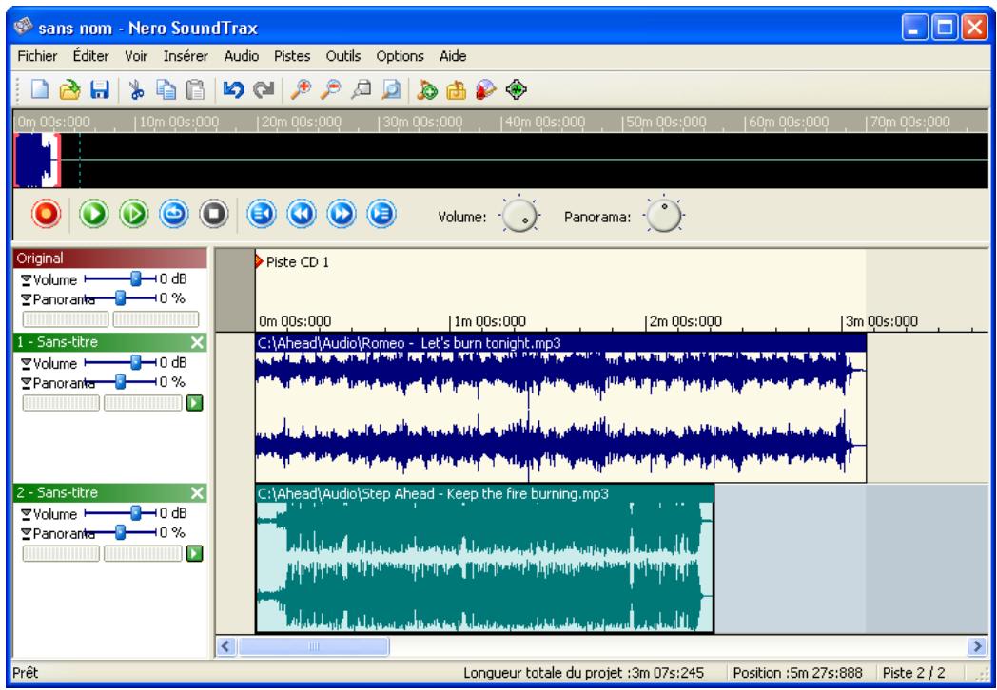
Task: Click the green crosshair target icon
Action: [517, 90]
